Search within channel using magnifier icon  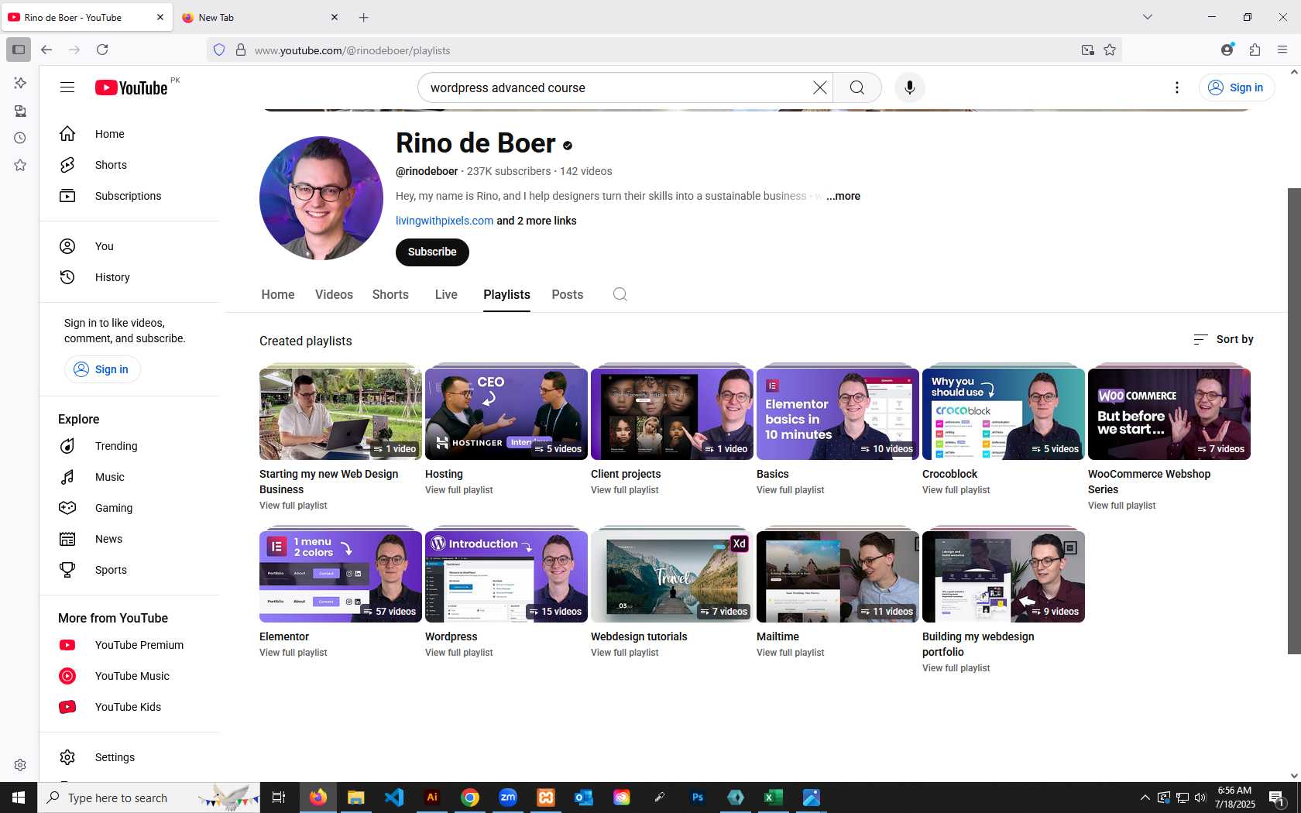click(620, 294)
